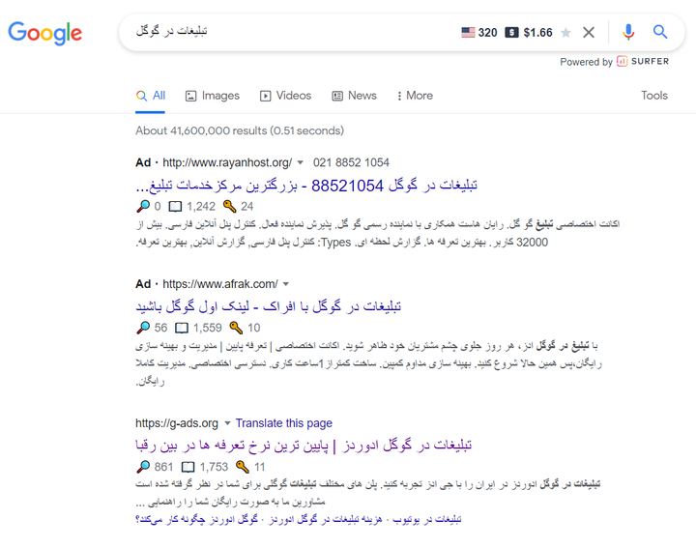Click the Powered by label
The height and width of the screenshot is (548, 696).
[586, 62]
